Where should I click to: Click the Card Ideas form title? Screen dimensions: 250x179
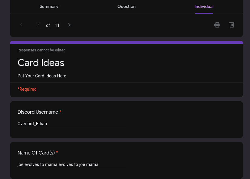41,63
